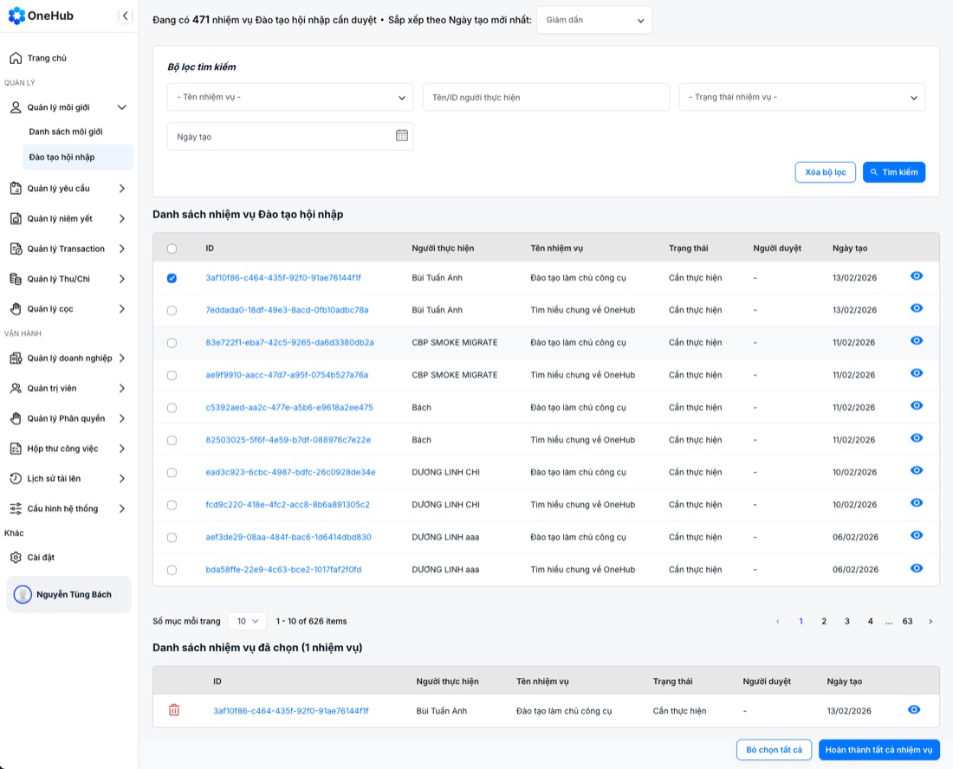
Task: Toggle the select-all checkbox in table header
Action: point(172,249)
